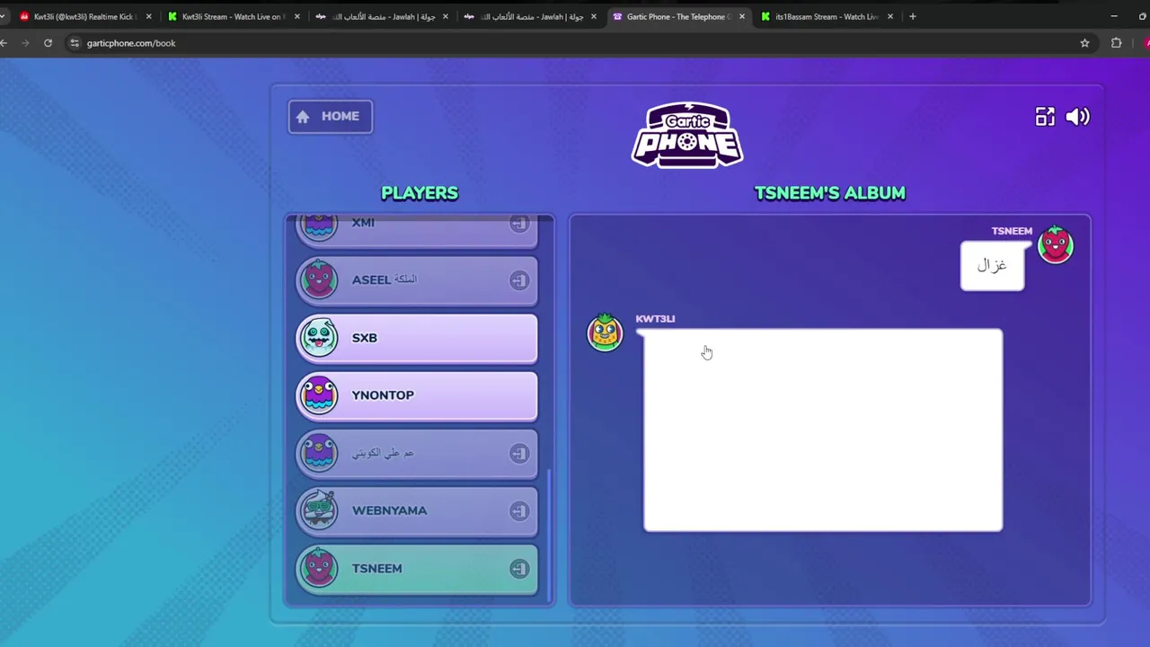Click the TSNEEM'S ALBUM heading
The height and width of the screenshot is (647, 1150).
tap(830, 193)
